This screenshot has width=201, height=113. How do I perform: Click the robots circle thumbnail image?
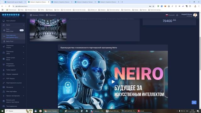click(x=48, y=30)
